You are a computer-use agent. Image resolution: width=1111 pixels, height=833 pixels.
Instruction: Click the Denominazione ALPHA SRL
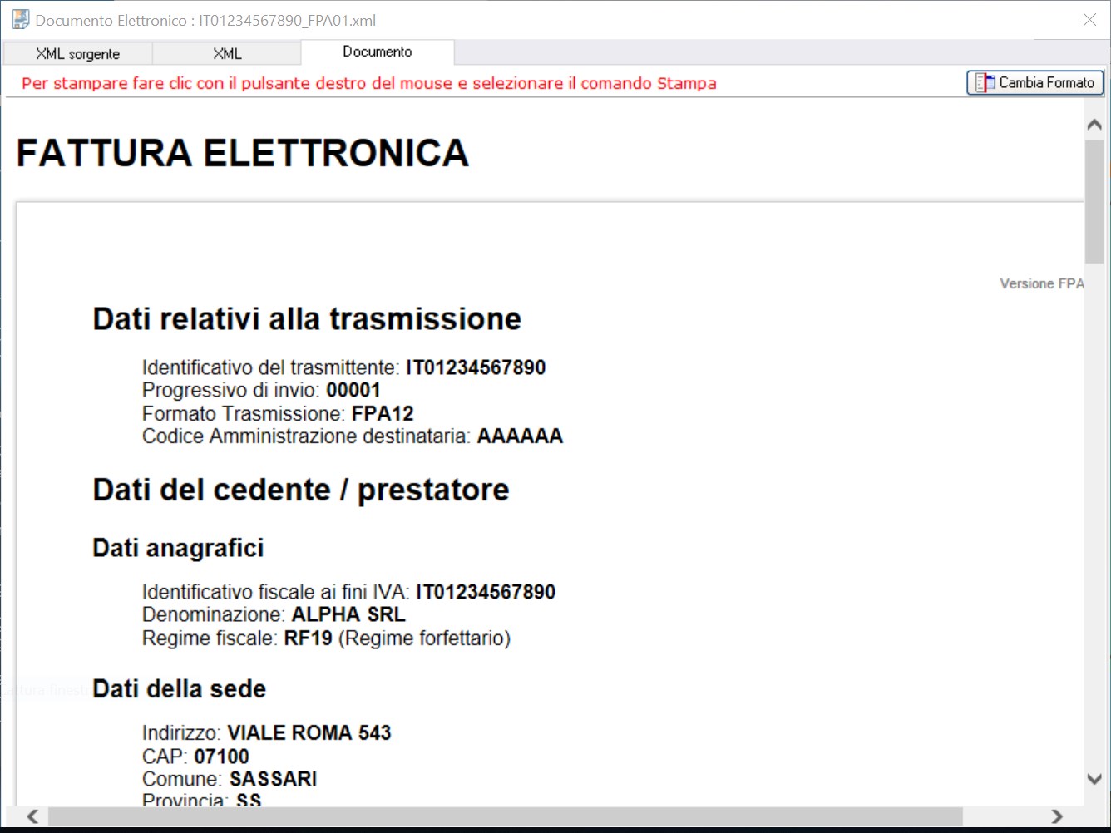pos(348,614)
